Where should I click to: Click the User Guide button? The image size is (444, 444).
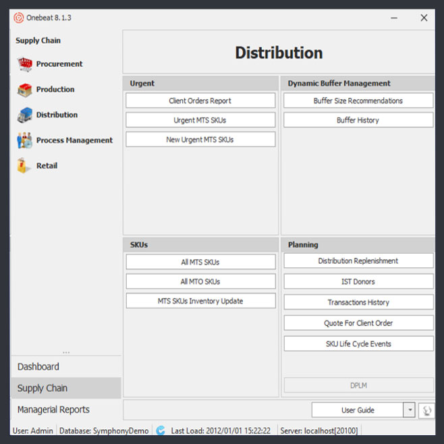tap(357, 410)
